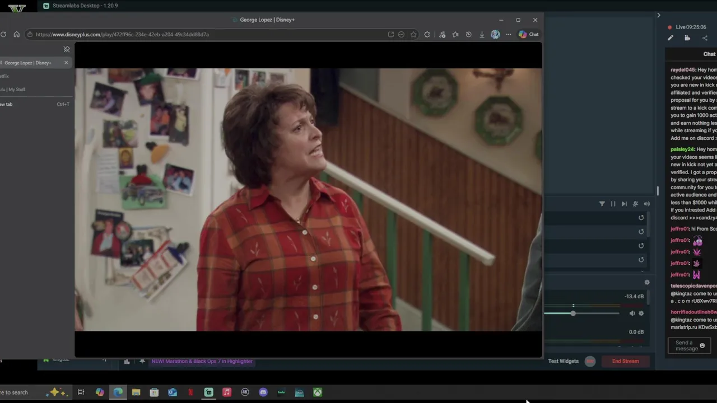Open the audio mixer settings gear
Image resolution: width=717 pixels, height=403 pixels.
tap(647, 283)
